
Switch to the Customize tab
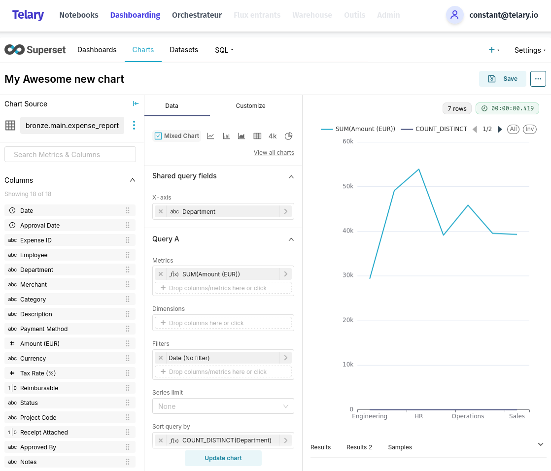click(250, 106)
